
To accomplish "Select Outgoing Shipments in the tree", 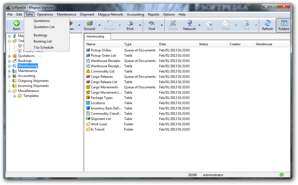I will pos(33,81).
